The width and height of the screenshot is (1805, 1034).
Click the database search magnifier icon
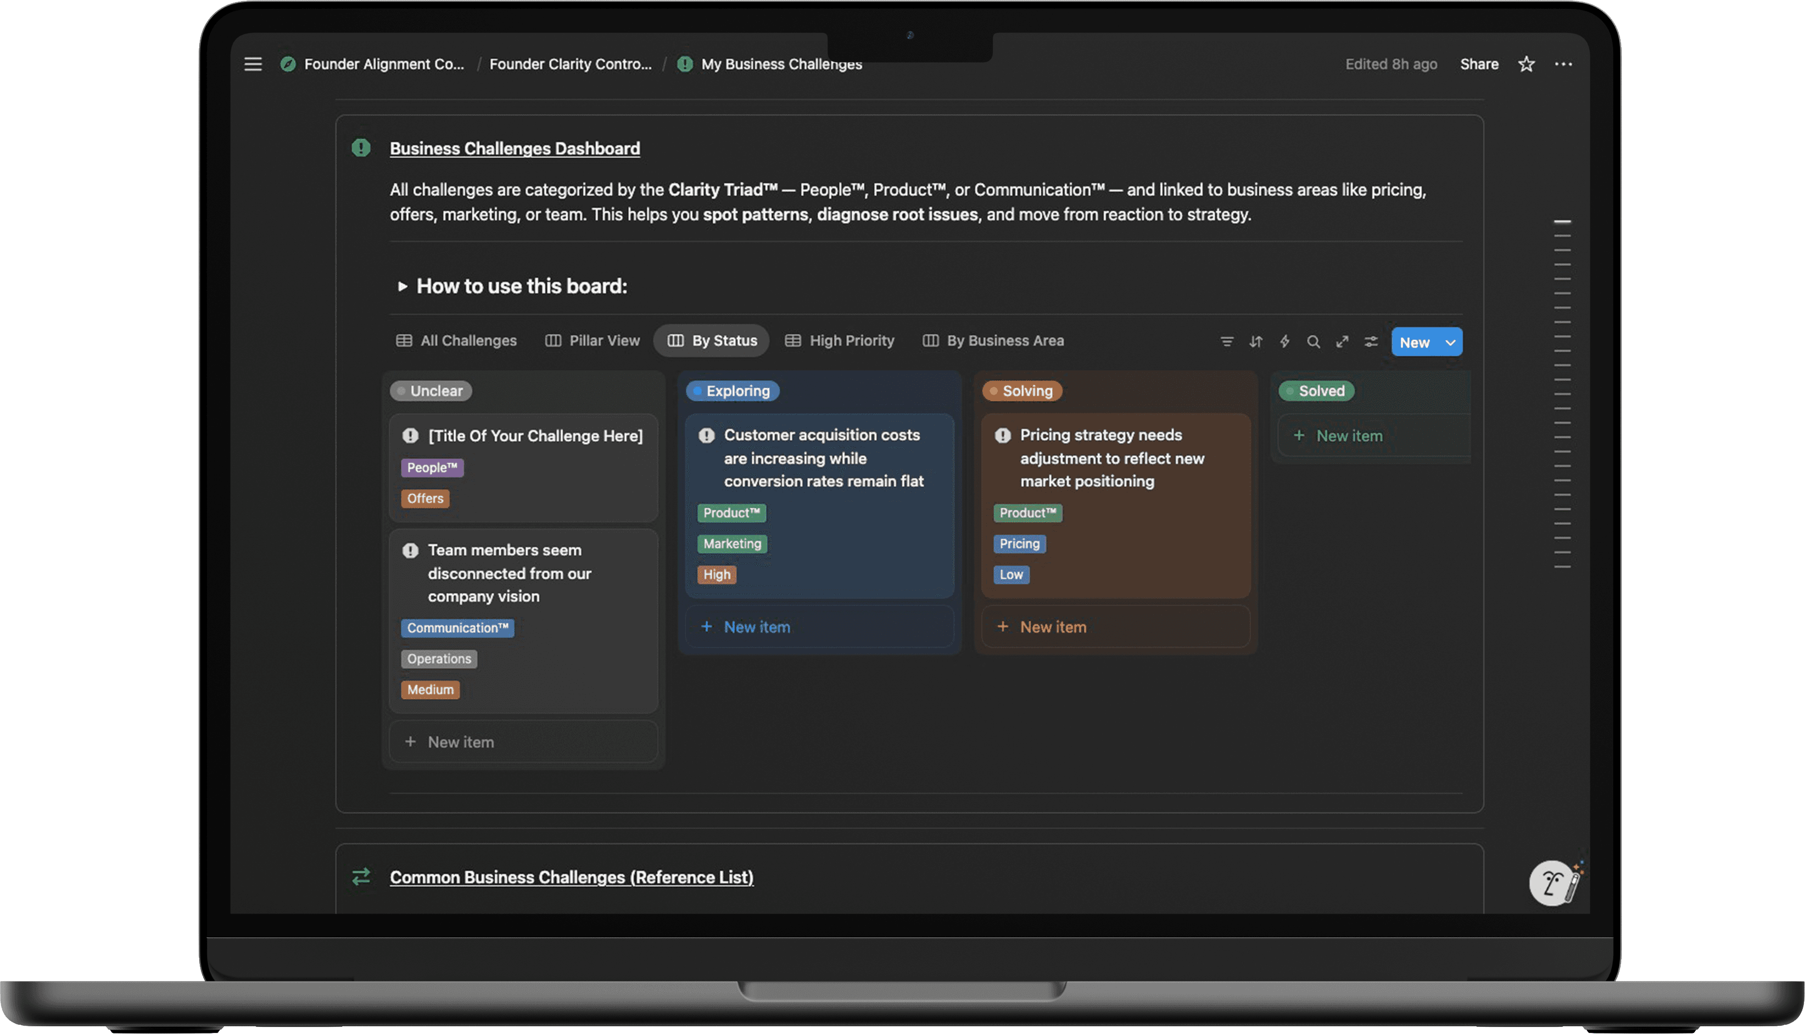(1313, 341)
